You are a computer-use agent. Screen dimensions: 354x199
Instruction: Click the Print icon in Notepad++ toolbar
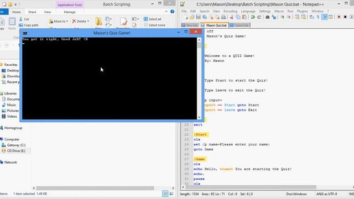pyautogui.click(x=223, y=17)
